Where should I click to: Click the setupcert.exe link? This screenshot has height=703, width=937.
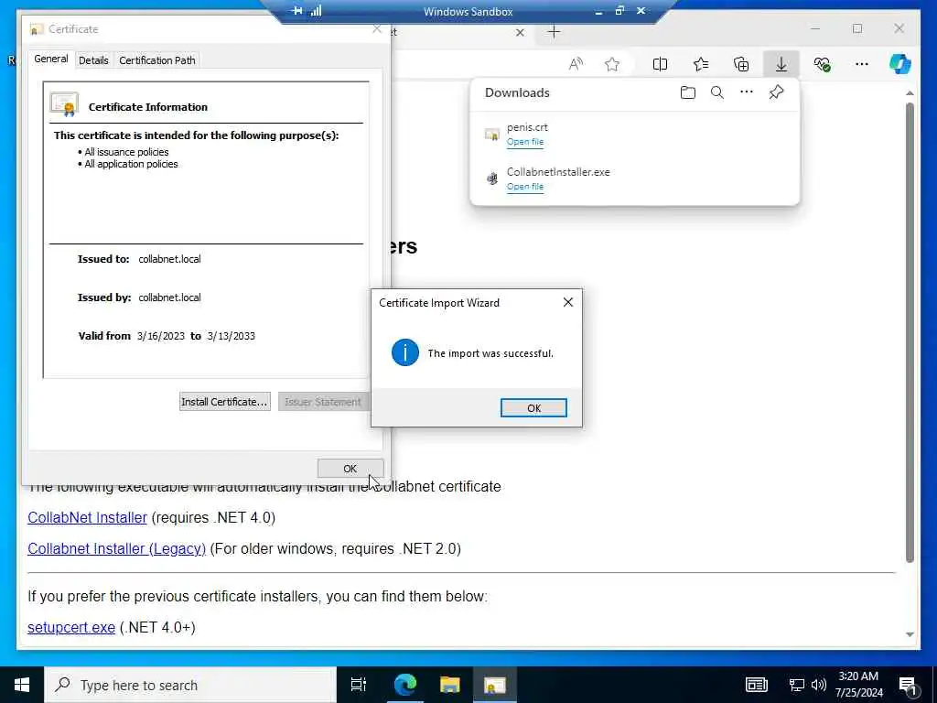pyautogui.click(x=71, y=627)
